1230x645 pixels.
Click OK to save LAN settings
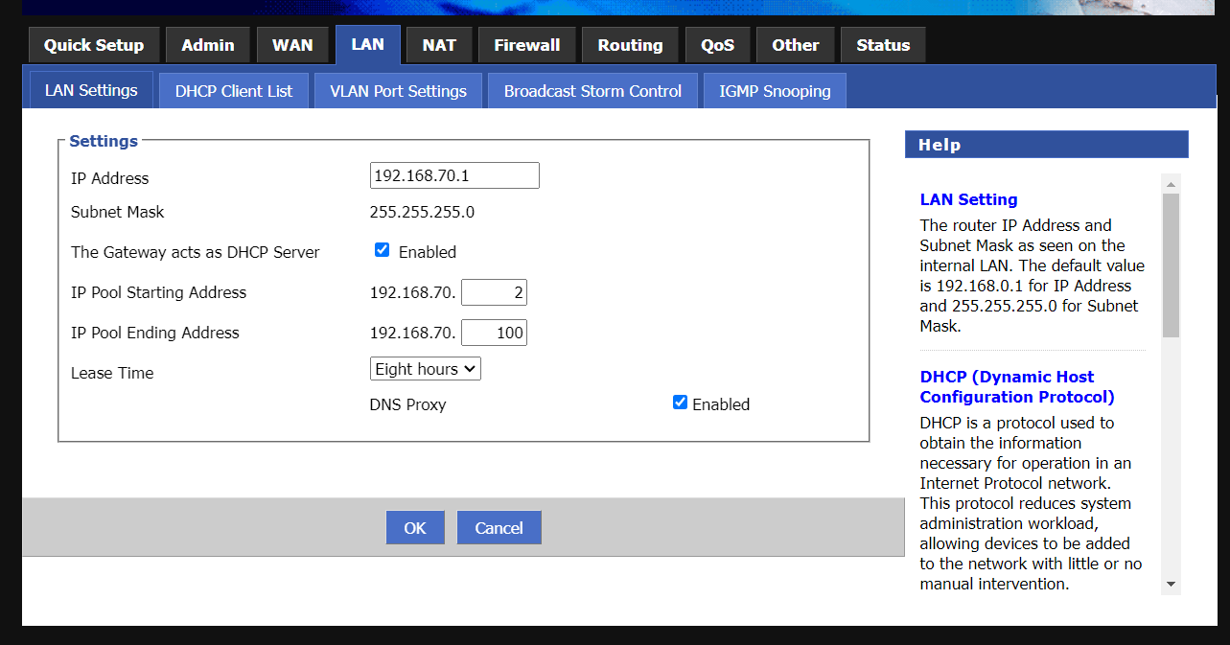point(415,528)
